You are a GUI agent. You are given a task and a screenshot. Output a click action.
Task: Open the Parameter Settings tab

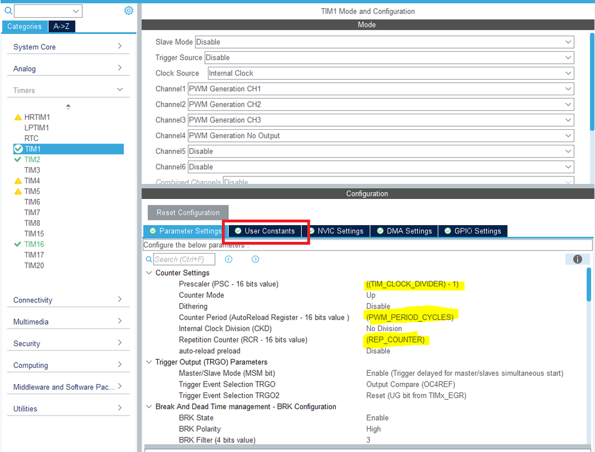pos(185,230)
